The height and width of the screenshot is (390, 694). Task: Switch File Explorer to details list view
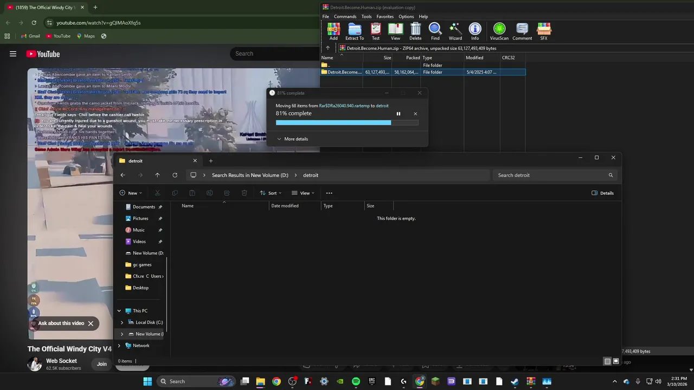[607, 361]
